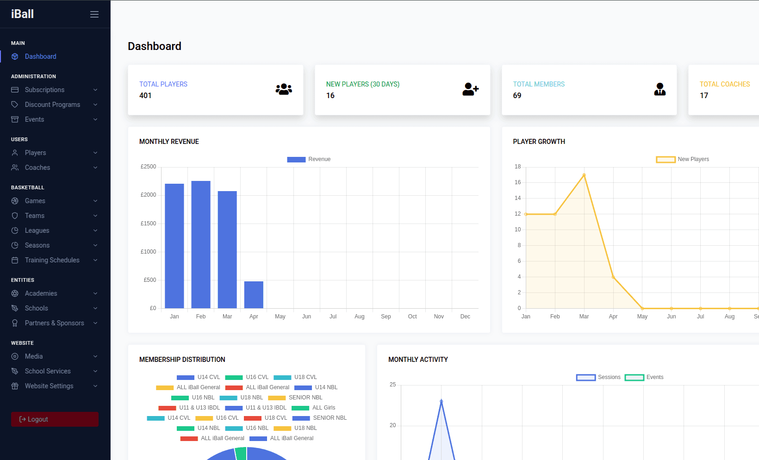Image resolution: width=759 pixels, height=460 pixels.
Task: Expand the Teams chevron
Action: 95,216
